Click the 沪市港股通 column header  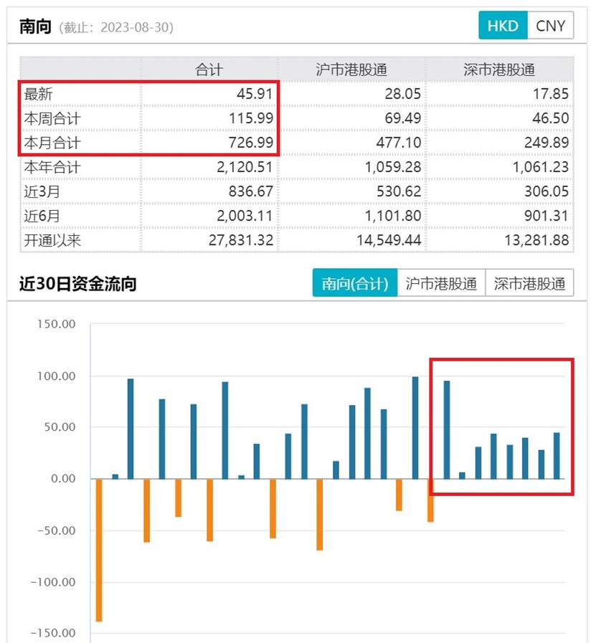tap(351, 70)
